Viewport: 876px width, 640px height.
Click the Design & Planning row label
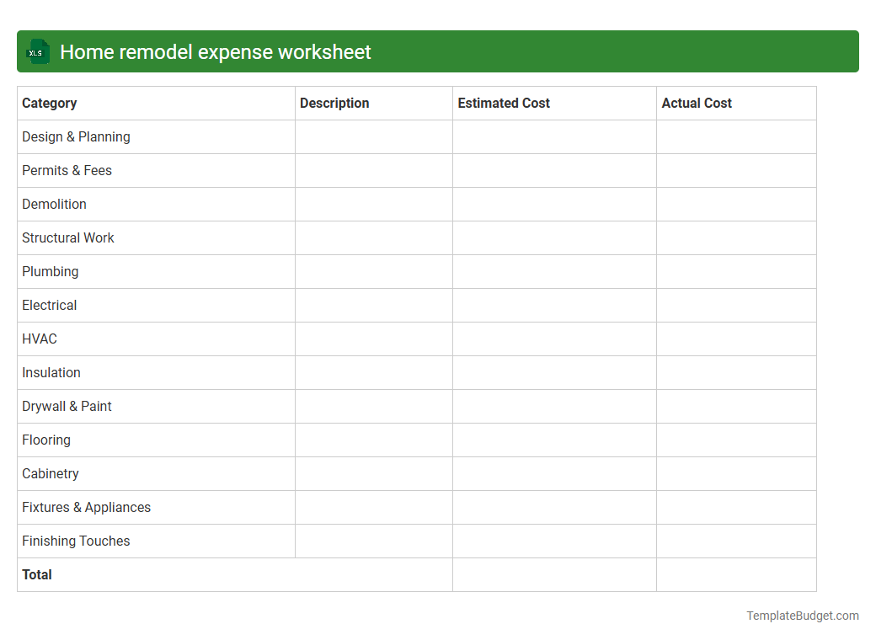(76, 136)
